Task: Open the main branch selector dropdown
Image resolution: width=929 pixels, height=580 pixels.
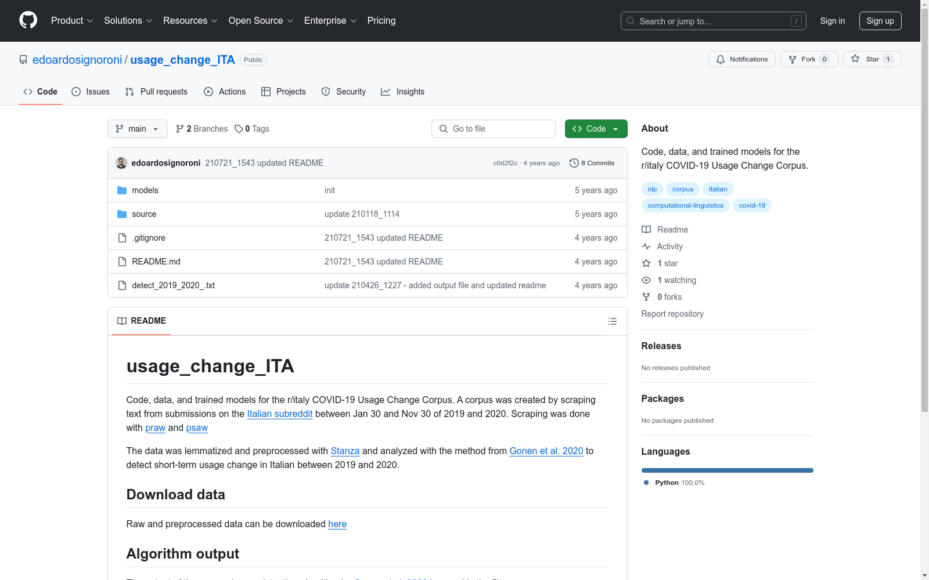Action: [x=138, y=129]
